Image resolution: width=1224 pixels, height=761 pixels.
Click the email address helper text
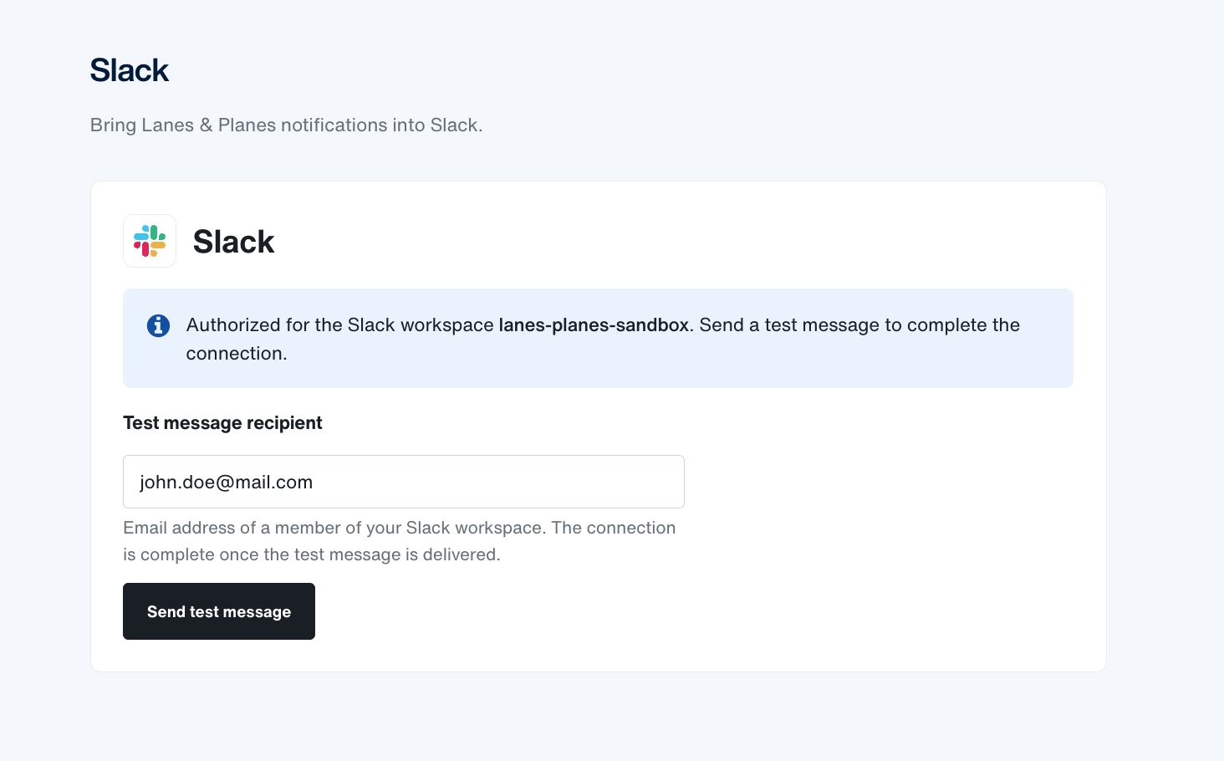coord(400,541)
